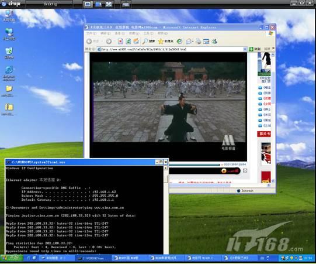Click the cmd window vertical scrollbar up arrow
316x264 pixels.
coord(165,167)
